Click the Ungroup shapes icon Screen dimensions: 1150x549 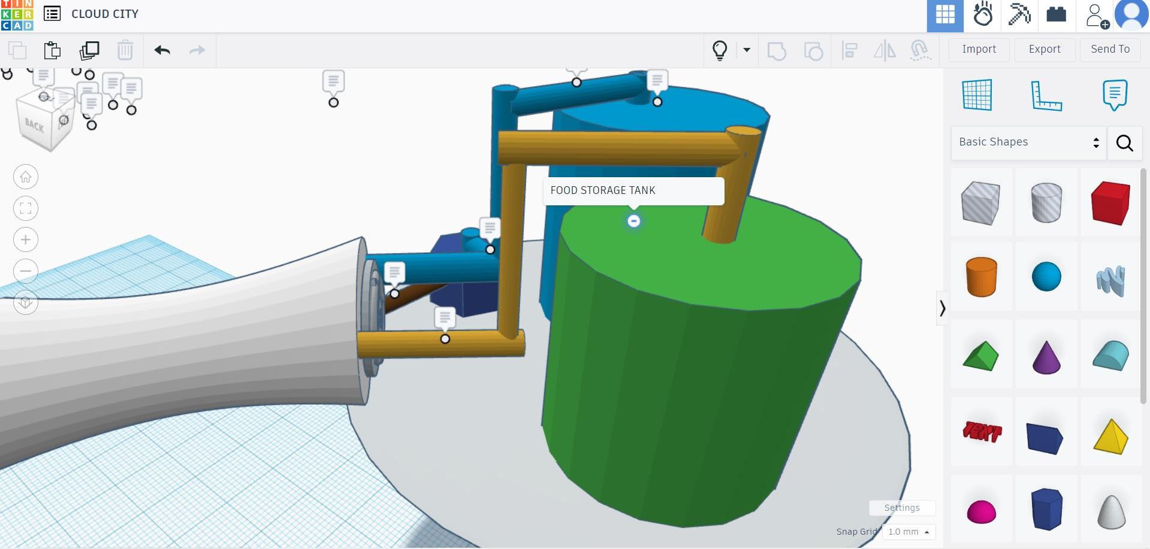pos(813,51)
